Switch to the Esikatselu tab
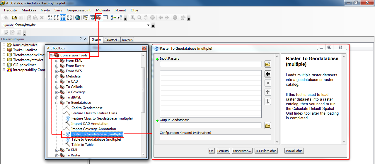This screenshot has height=164, width=375. (x=112, y=40)
